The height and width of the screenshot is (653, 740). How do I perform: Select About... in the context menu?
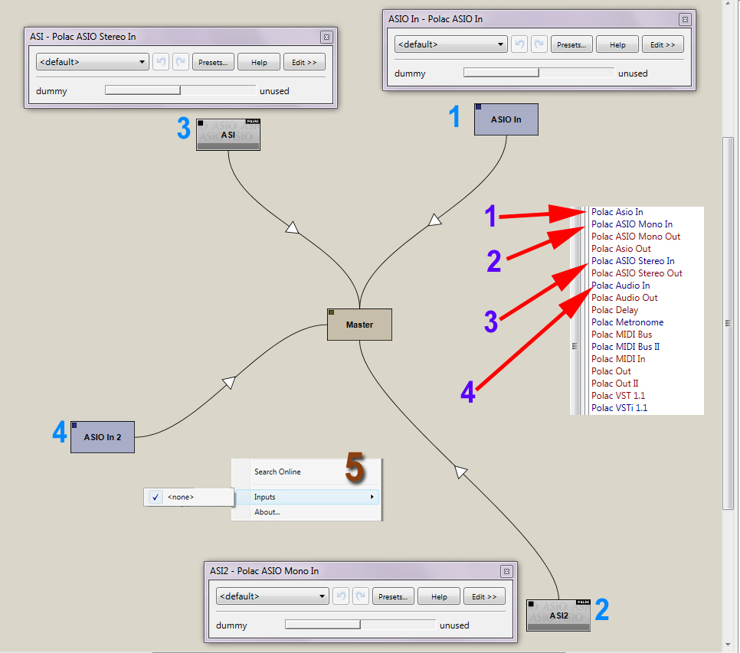(267, 512)
